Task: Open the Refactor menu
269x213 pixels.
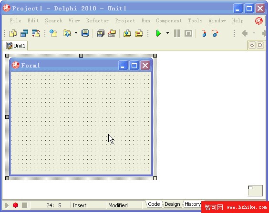Action: click(x=97, y=21)
